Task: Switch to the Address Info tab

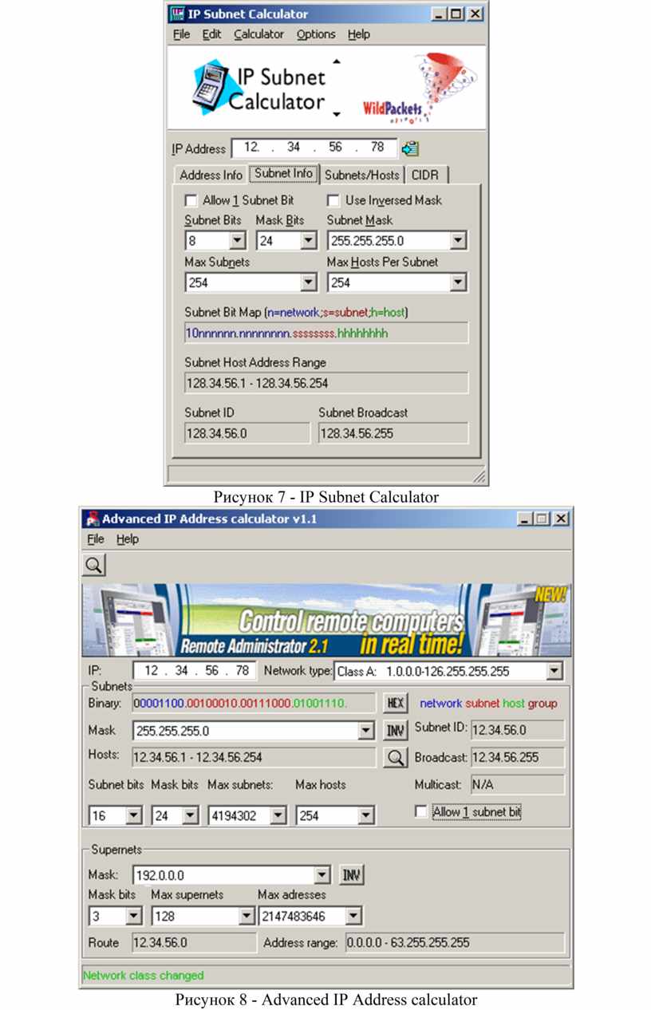Action: pyautogui.click(x=211, y=175)
